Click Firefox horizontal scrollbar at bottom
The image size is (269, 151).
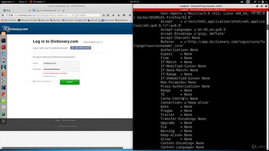(x=63, y=148)
